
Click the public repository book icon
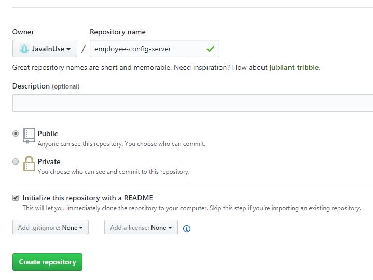point(29,136)
